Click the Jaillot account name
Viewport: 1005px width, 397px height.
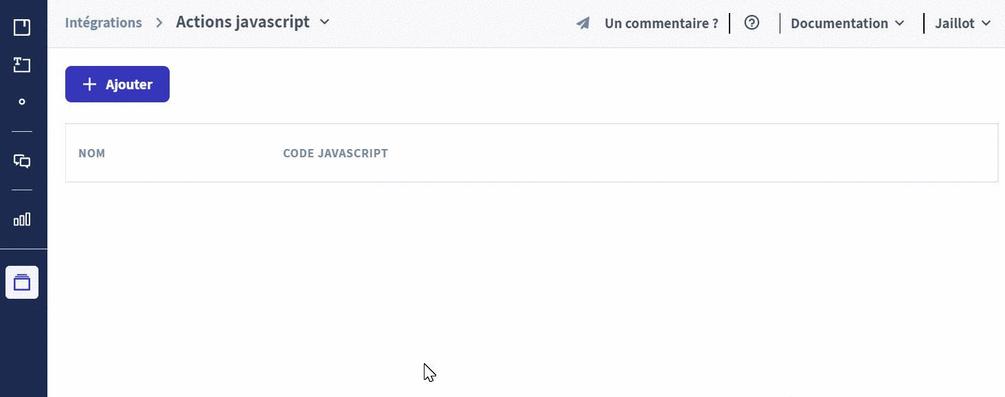pos(954,23)
